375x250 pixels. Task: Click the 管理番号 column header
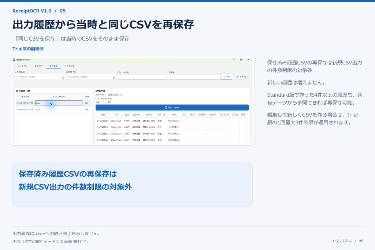[x=202, y=115]
